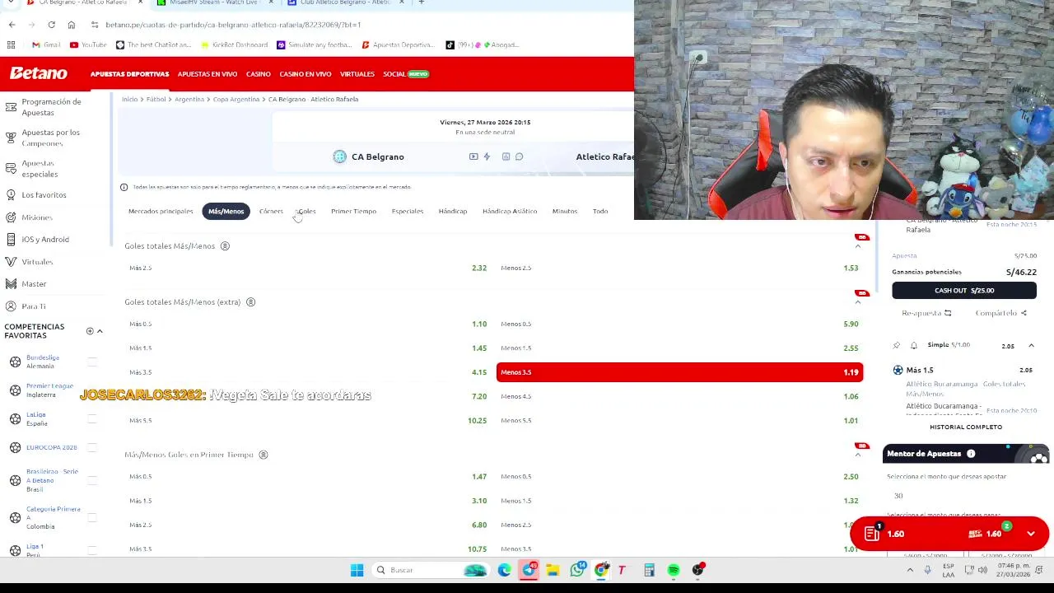Switch to the Primer Tiempo tab
The height and width of the screenshot is (593, 1054).
click(353, 212)
